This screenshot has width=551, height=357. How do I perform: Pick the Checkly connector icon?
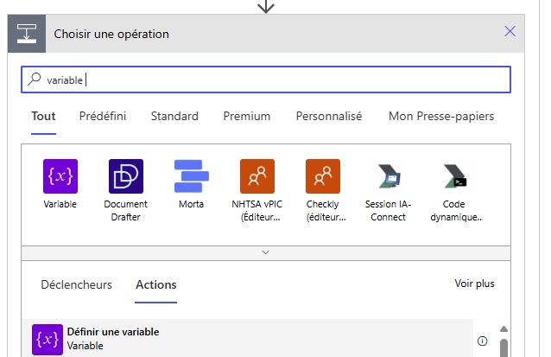pos(322,176)
